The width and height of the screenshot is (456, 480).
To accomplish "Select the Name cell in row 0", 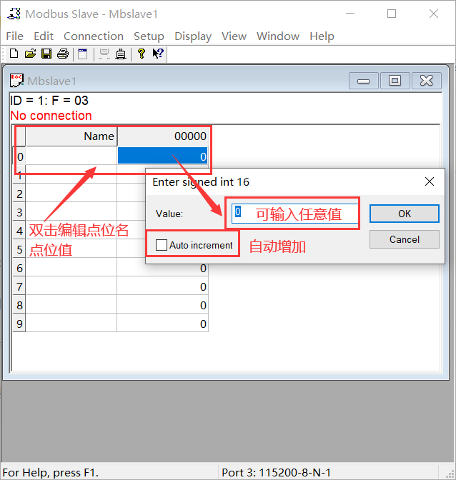I will (x=71, y=156).
